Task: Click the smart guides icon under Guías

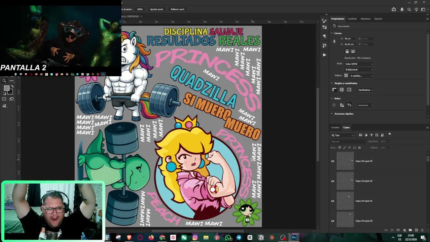Action: tap(349, 105)
